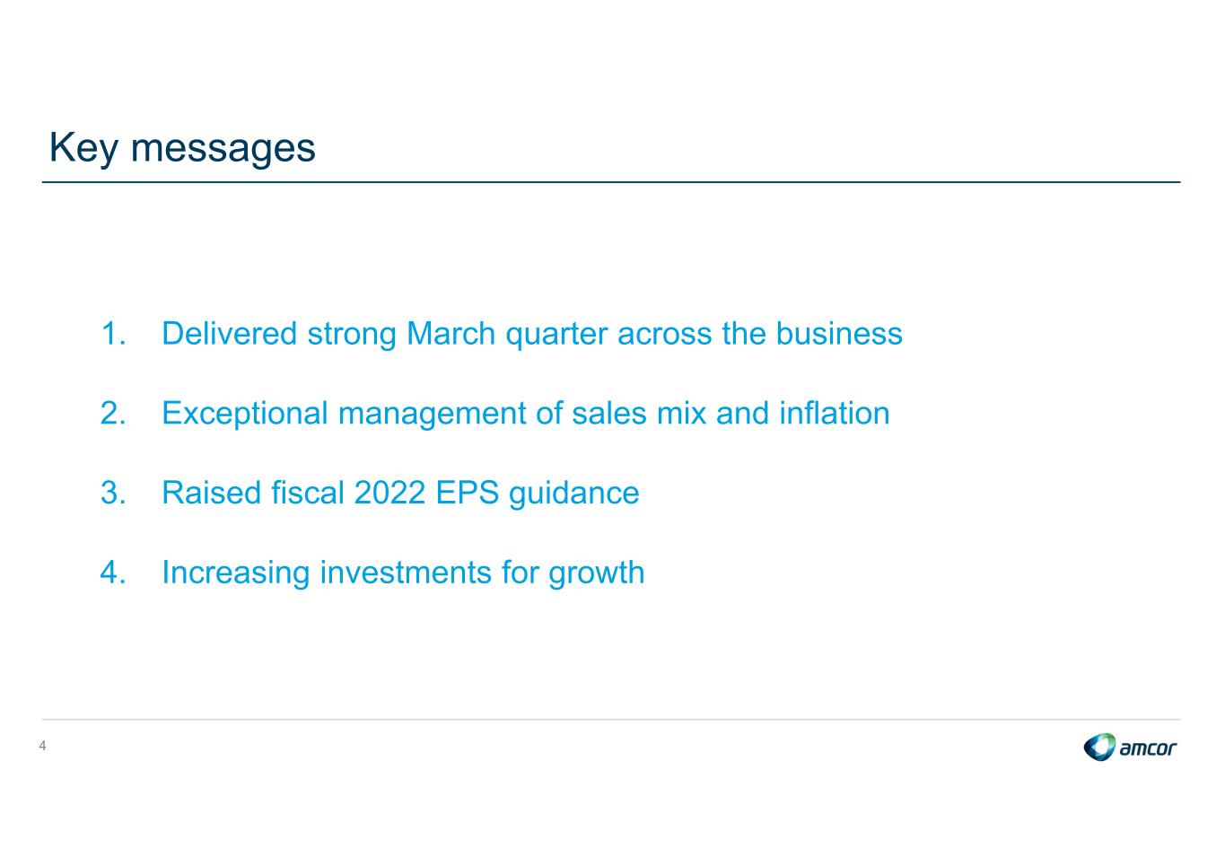Select the 'Key messages' slide title
Image resolution: width=1225 pixels, height=866 pixels.
[182, 147]
